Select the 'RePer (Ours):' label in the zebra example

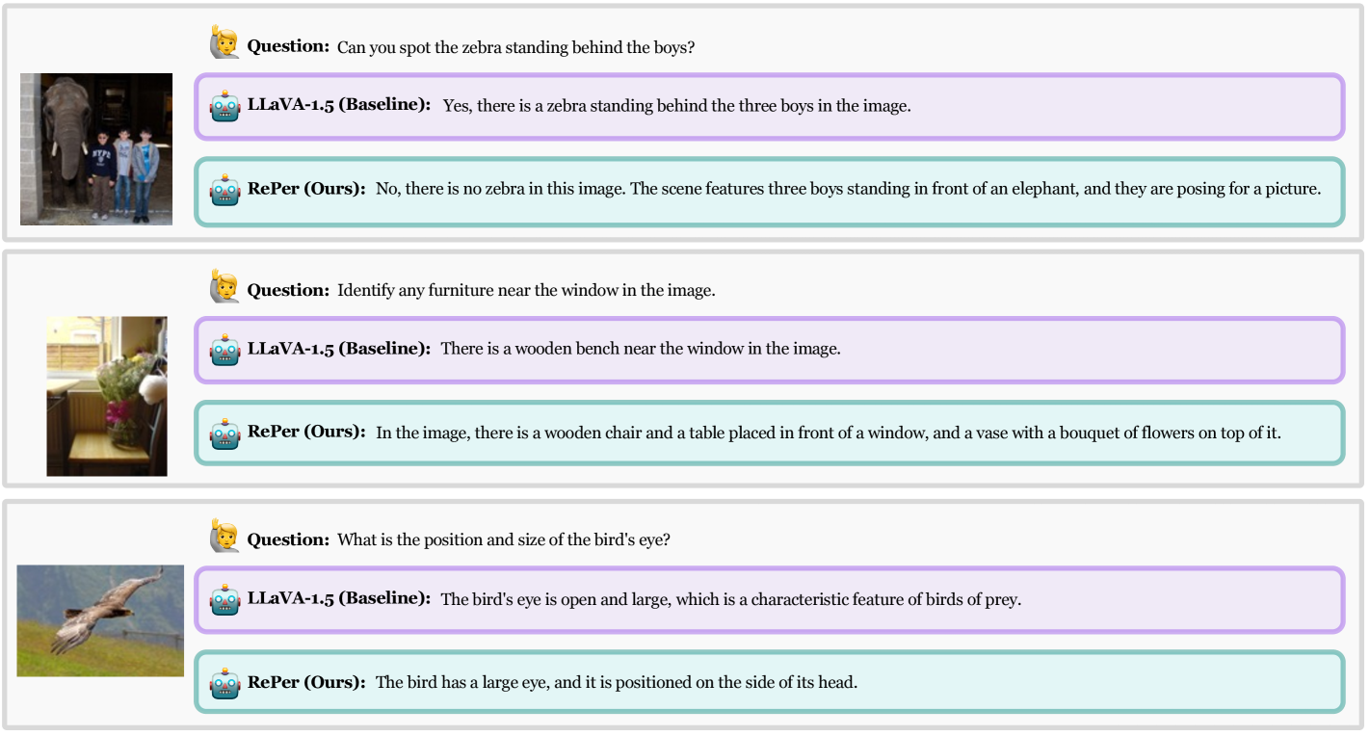point(306,189)
